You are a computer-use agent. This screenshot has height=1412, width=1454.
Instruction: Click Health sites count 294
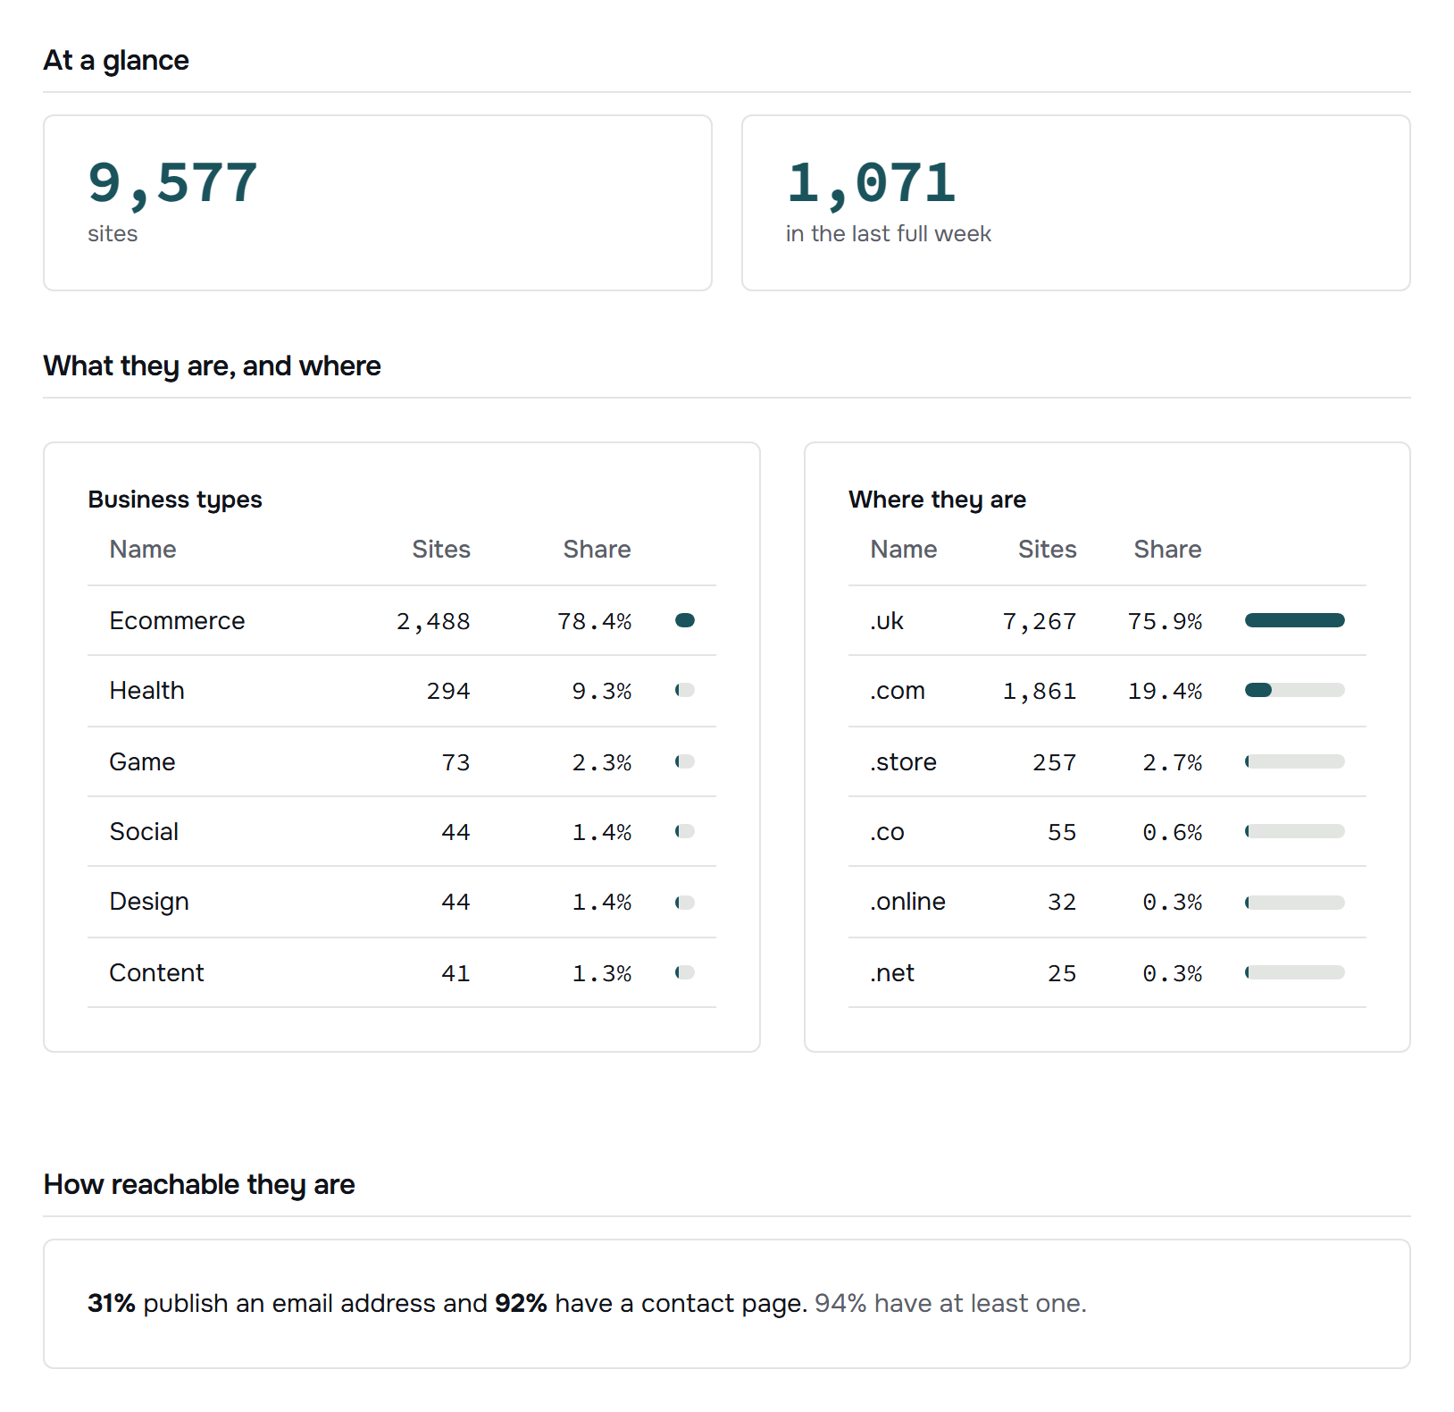pos(448,691)
